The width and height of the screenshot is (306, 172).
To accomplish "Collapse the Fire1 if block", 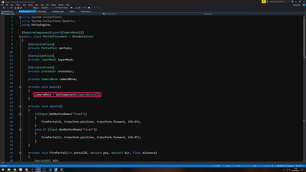I will (x=20, y=114).
